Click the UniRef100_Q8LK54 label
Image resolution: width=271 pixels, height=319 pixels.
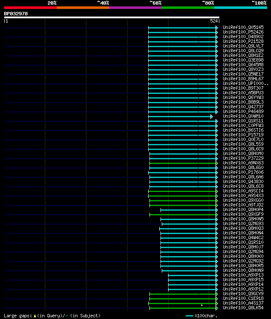(x=243, y=308)
